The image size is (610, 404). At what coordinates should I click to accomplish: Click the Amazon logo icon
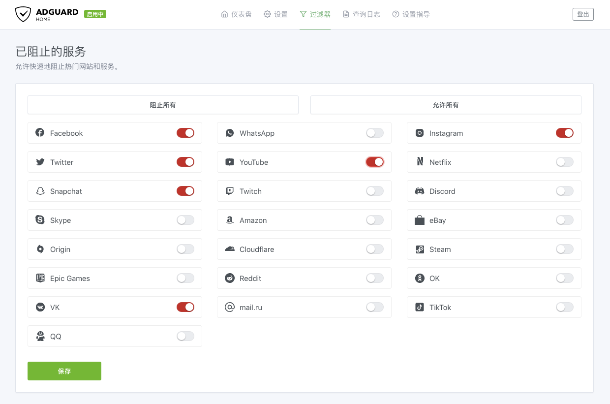coord(230,220)
